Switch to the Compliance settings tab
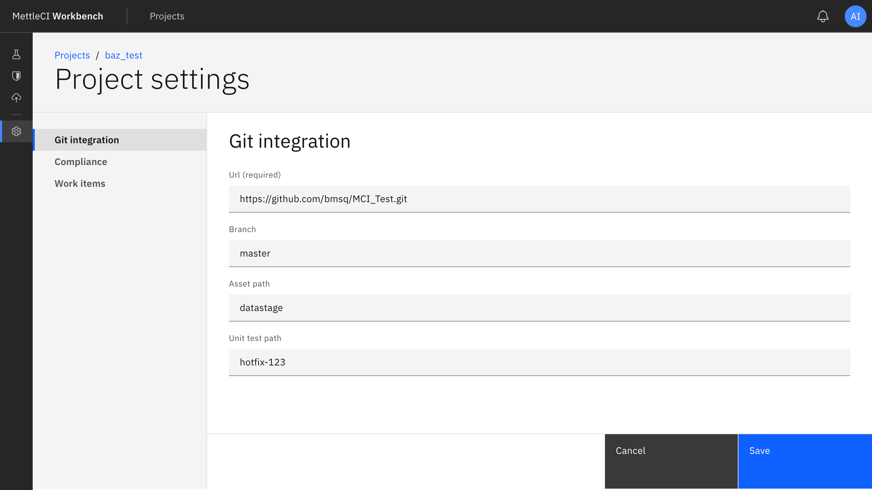This screenshot has height=490, width=872. click(x=81, y=162)
